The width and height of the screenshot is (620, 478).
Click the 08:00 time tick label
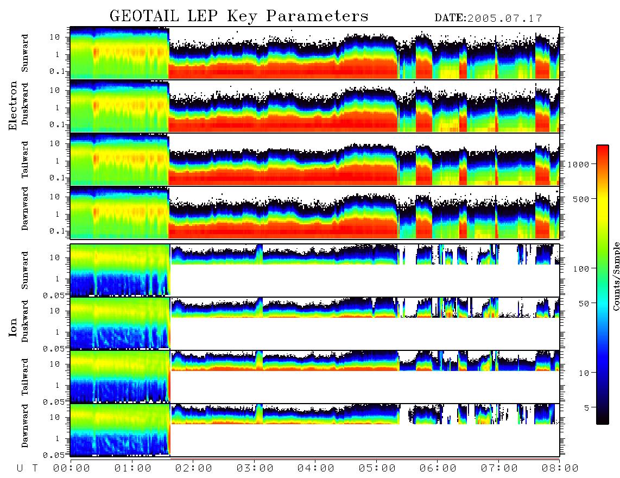pos(560,468)
